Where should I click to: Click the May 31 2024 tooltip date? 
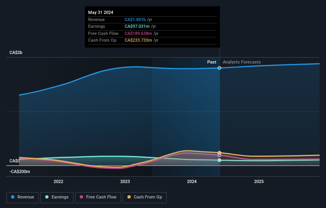[x=100, y=12]
